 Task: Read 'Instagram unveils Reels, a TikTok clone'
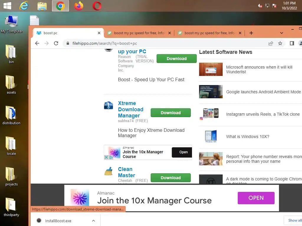[263, 114]
